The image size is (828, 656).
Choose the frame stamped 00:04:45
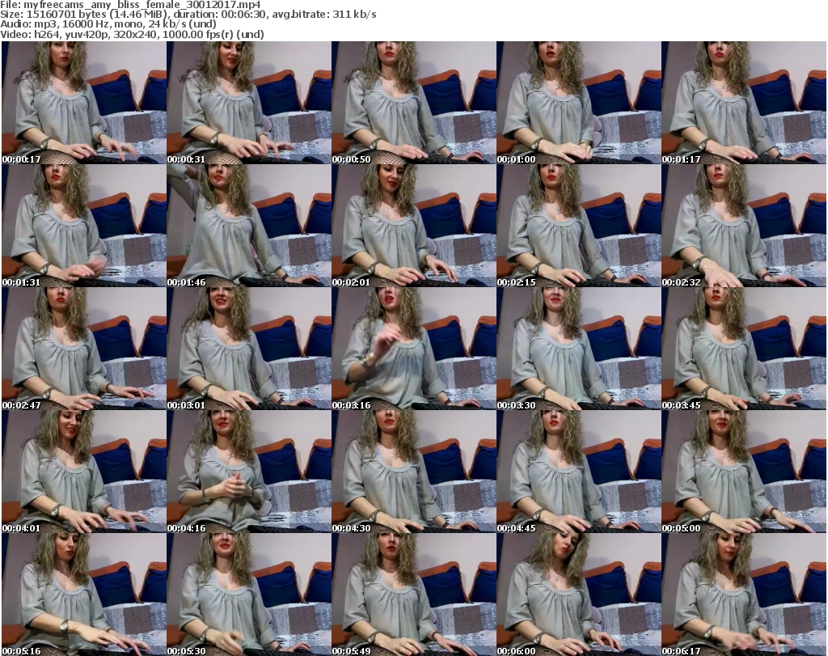[578, 472]
